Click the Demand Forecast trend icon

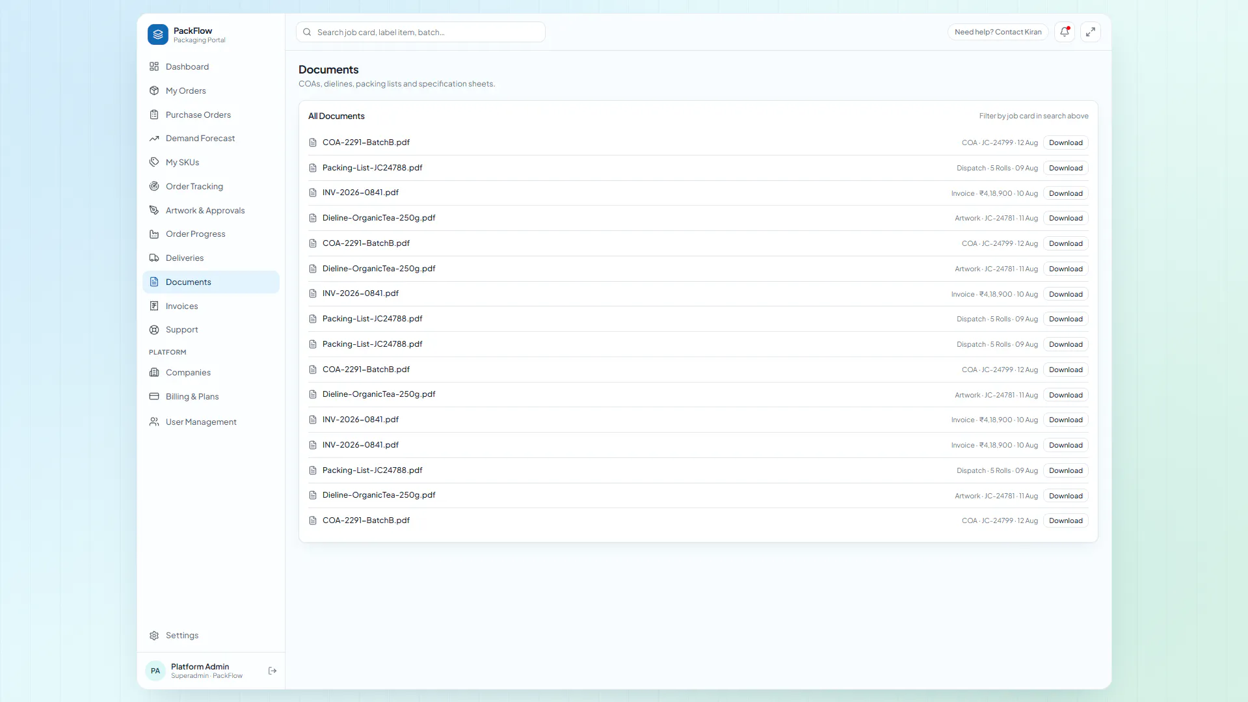(154, 139)
